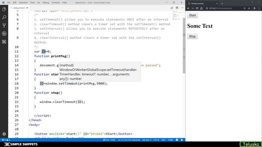This screenshot has height=147, width=262.
Task: Select the default.html editor tab
Action: click(x=19, y=8)
